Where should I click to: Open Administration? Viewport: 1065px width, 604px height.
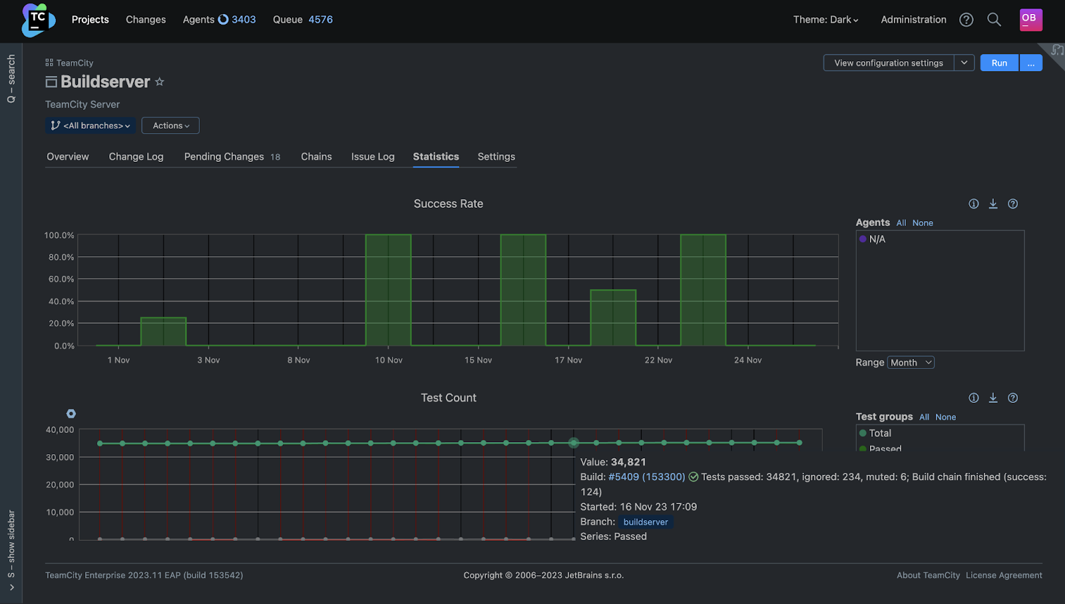coord(913,20)
